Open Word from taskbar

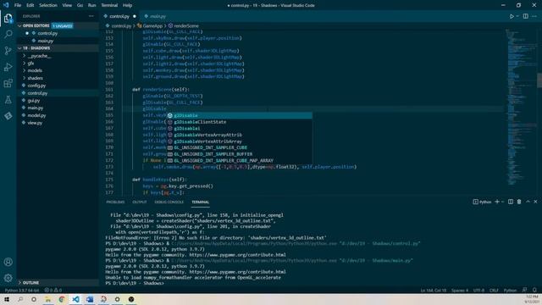[90, 299]
